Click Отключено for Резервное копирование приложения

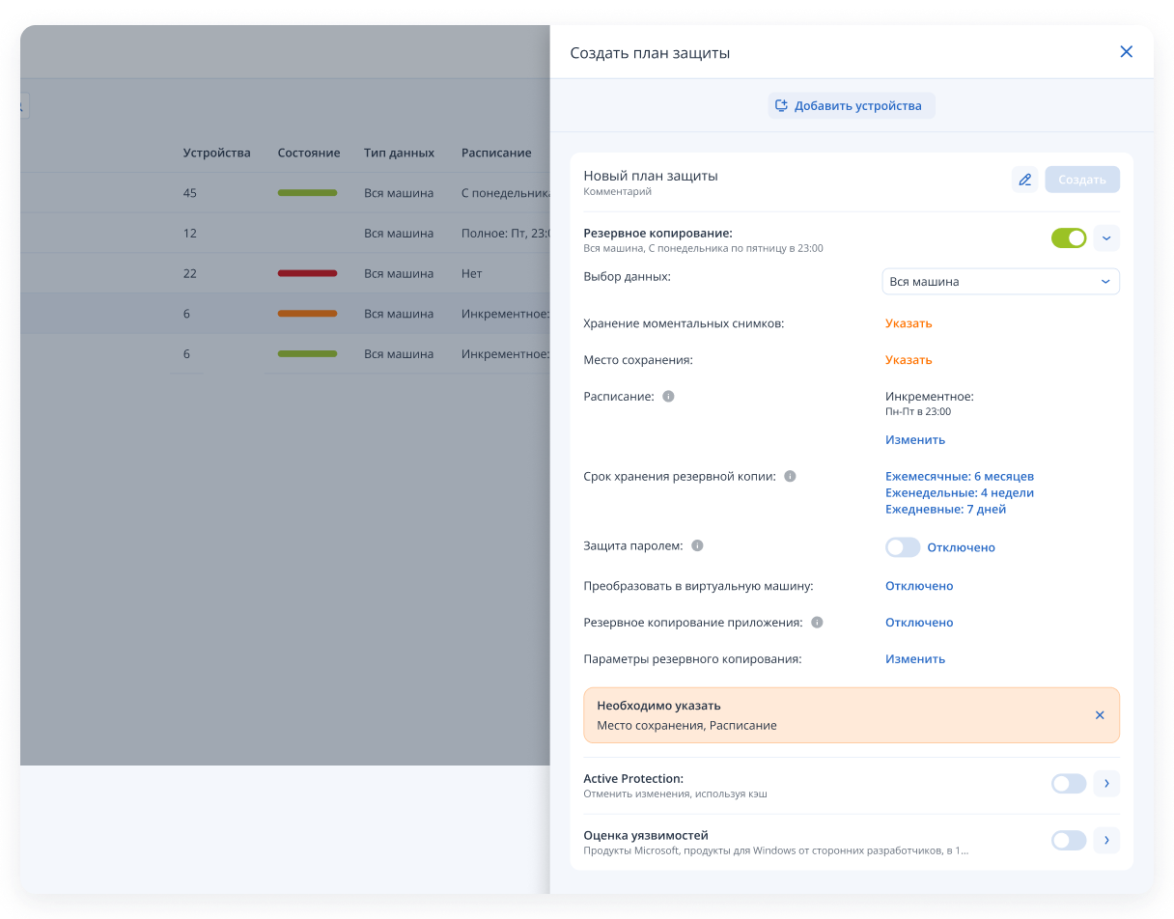tap(919, 623)
